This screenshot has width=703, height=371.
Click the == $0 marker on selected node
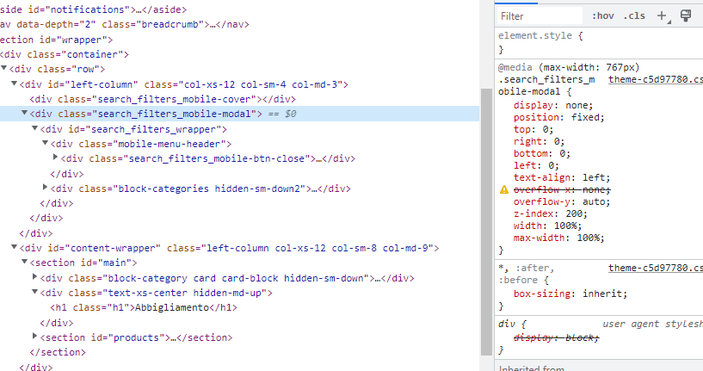[282, 114]
